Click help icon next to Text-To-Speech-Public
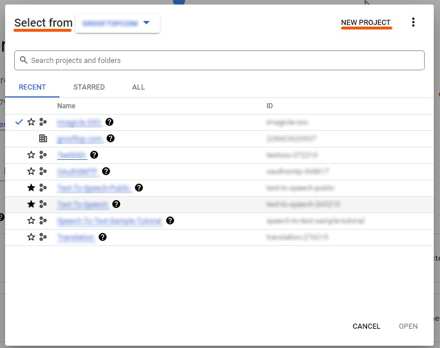 pos(139,188)
